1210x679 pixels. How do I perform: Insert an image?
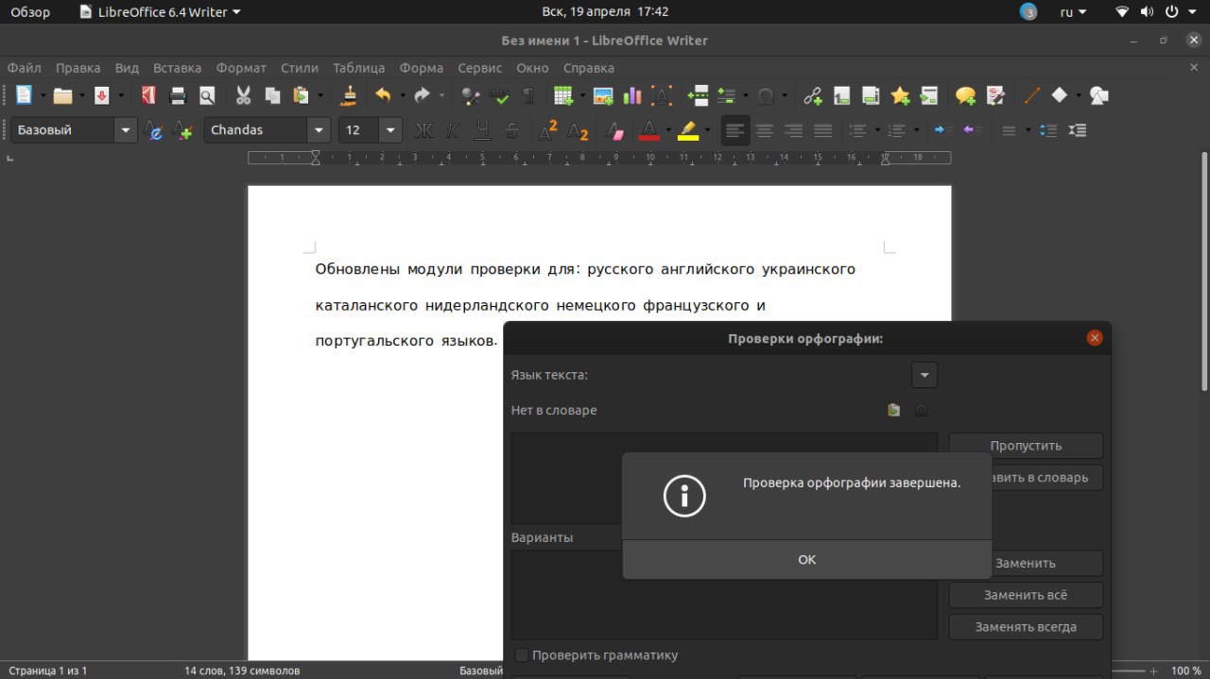603,95
